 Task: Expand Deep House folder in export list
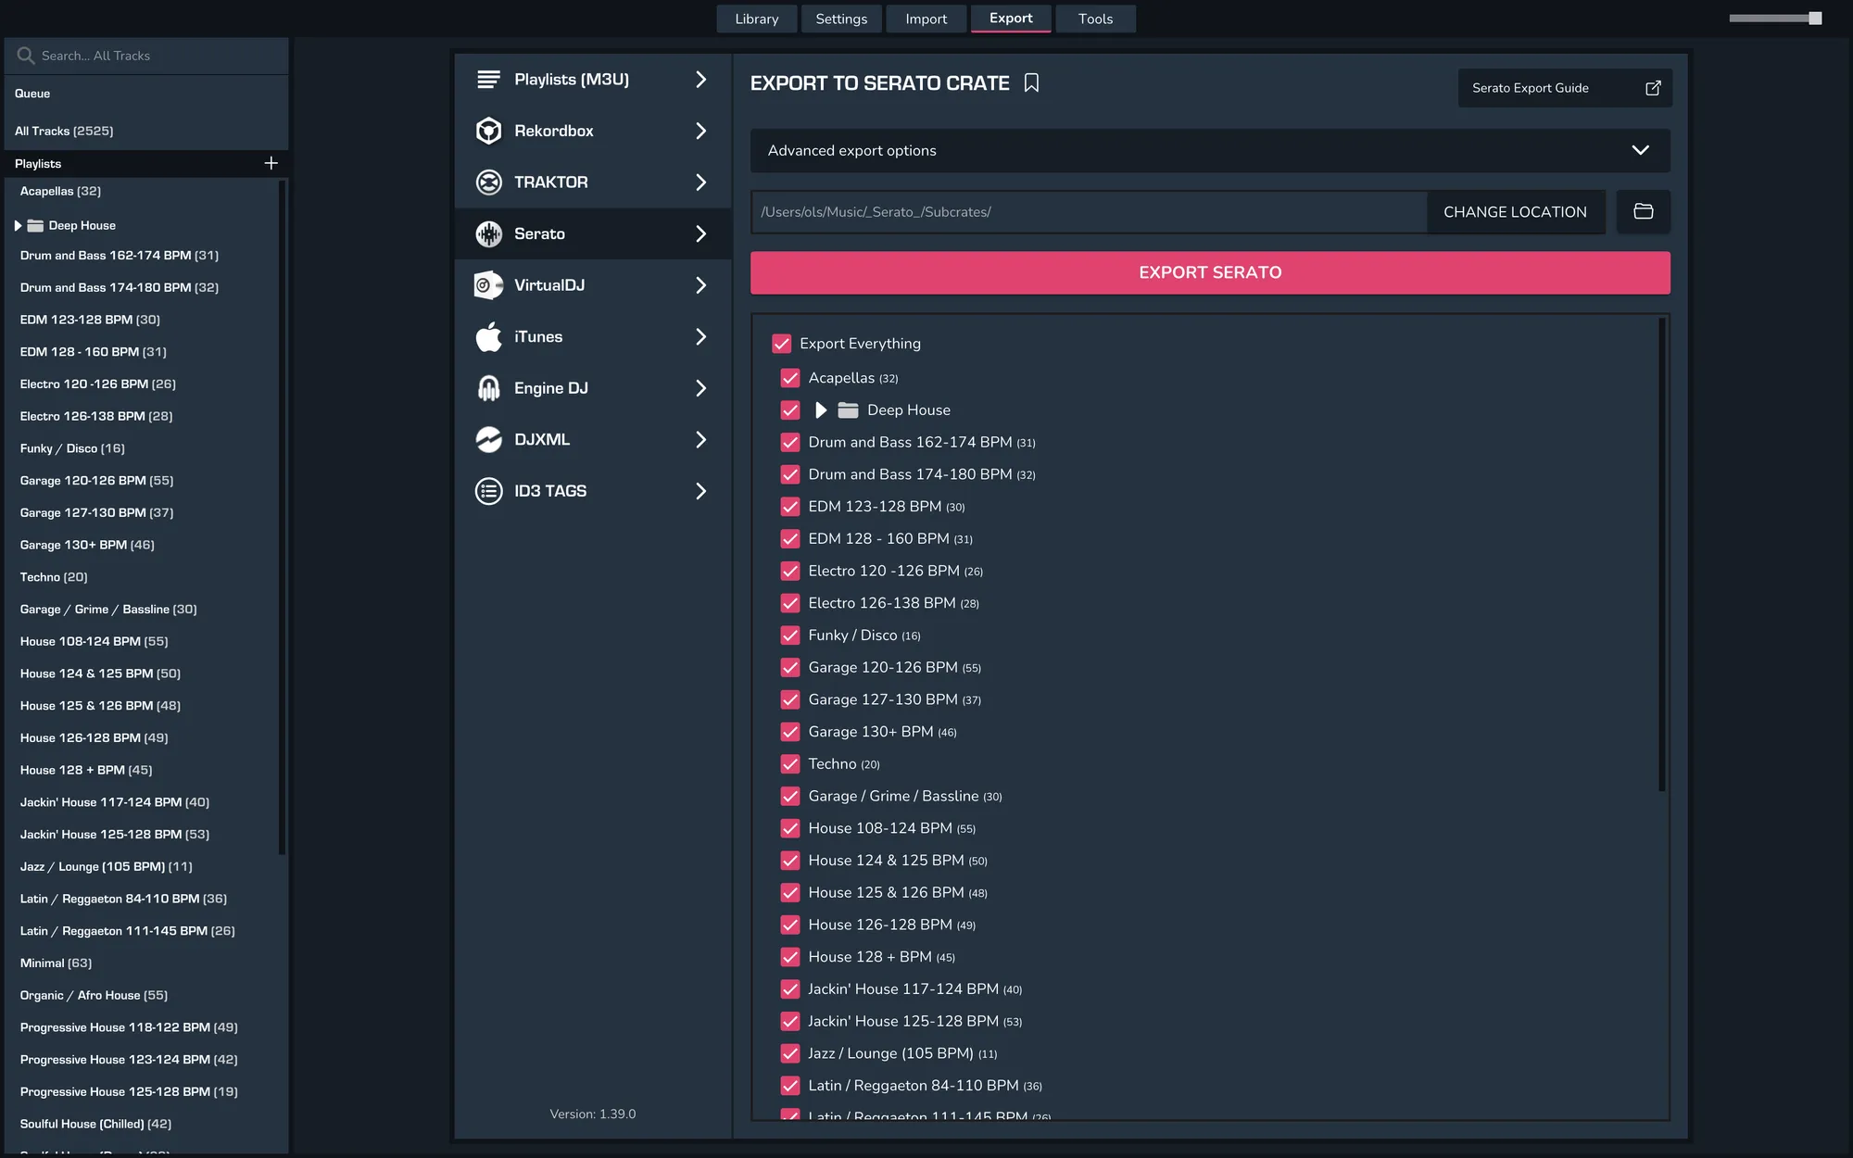[x=821, y=409]
